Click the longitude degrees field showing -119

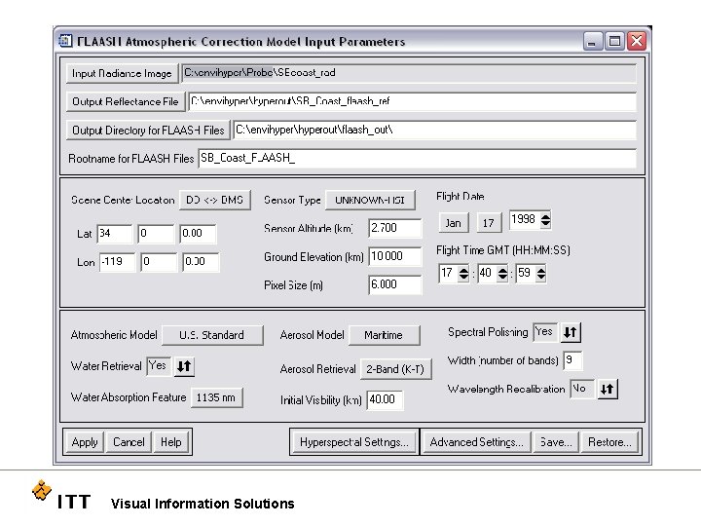[x=118, y=262]
